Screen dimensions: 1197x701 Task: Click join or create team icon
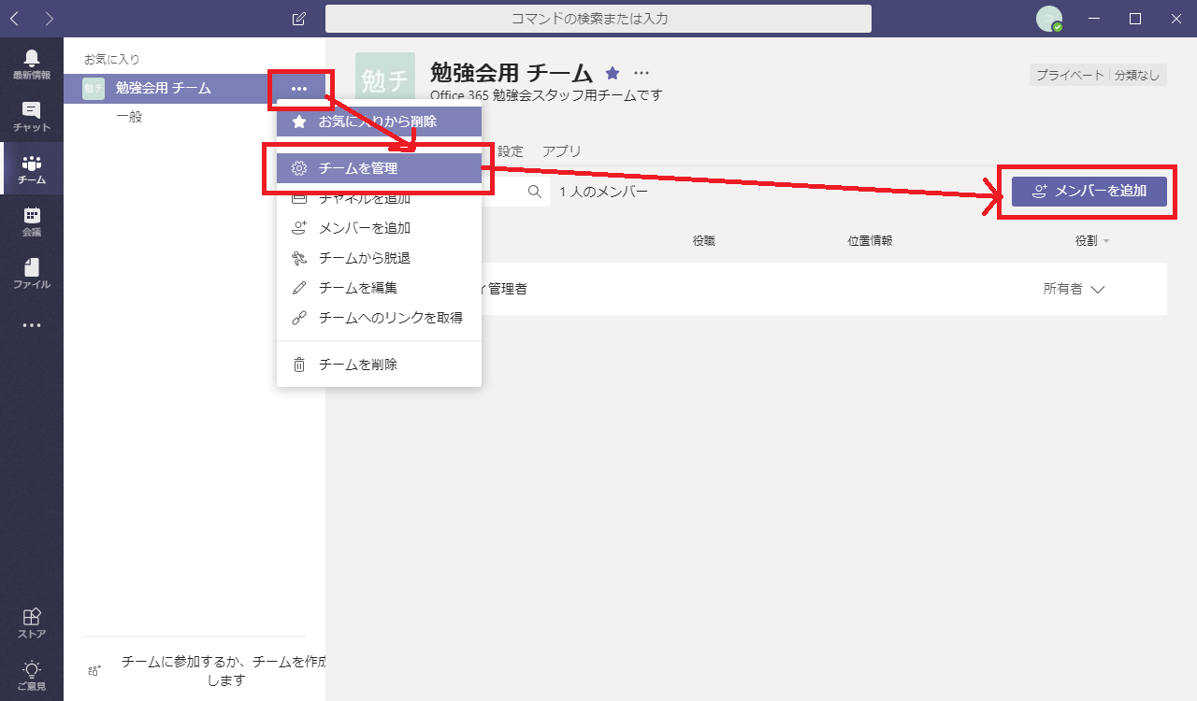click(94, 670)
